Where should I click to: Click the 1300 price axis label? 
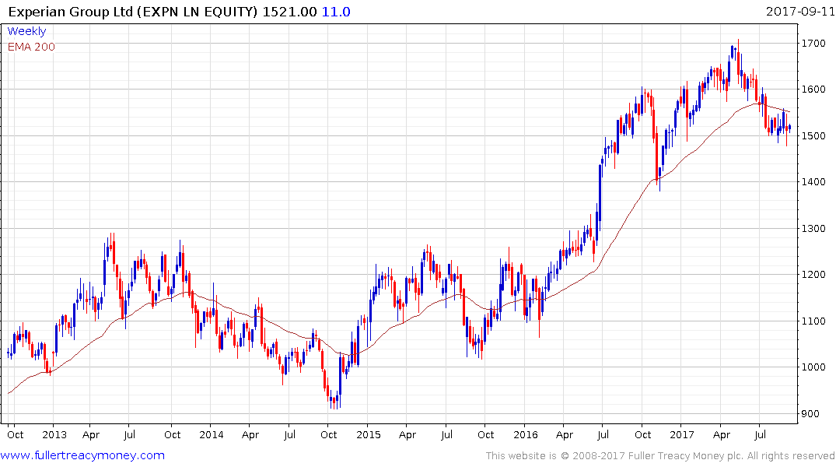[x=813, y=228]
